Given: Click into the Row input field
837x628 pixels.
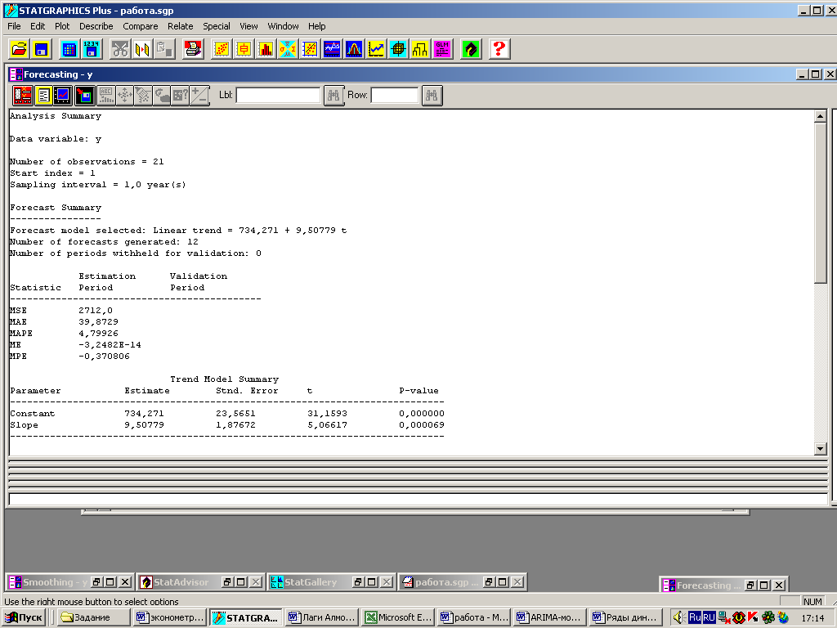Looking at the screenshot, I should point(395,96).
